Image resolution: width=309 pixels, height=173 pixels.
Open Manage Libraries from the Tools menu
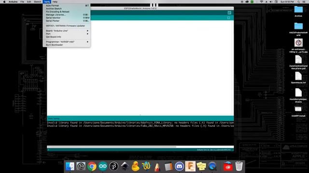click(67, 15)
